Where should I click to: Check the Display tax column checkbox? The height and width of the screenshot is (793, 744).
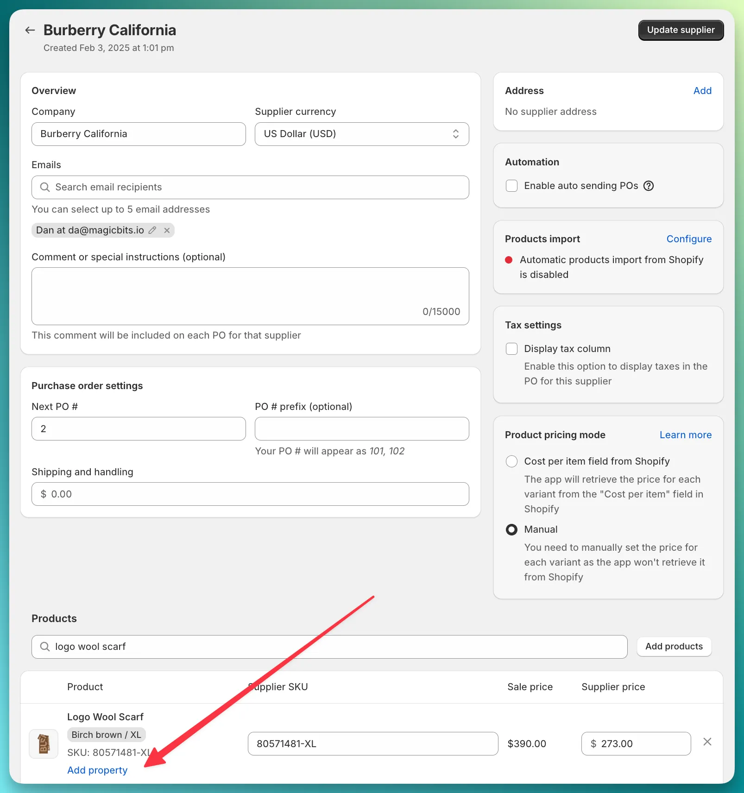[511, 349]
